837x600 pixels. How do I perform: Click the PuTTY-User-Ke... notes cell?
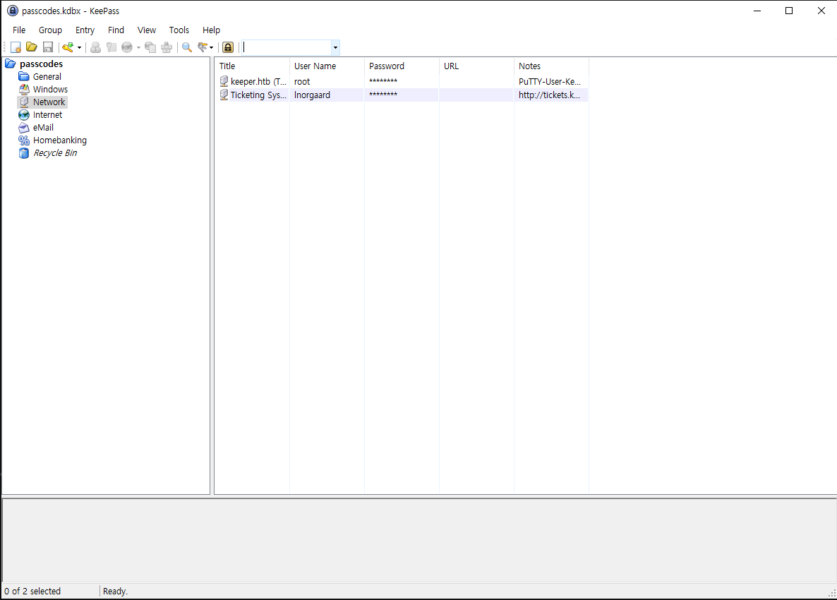tap(550, 82)
